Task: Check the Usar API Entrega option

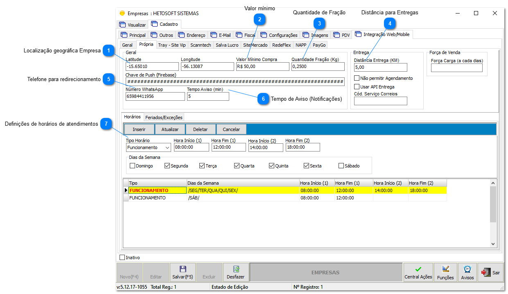Action: [x=357, y=86]
